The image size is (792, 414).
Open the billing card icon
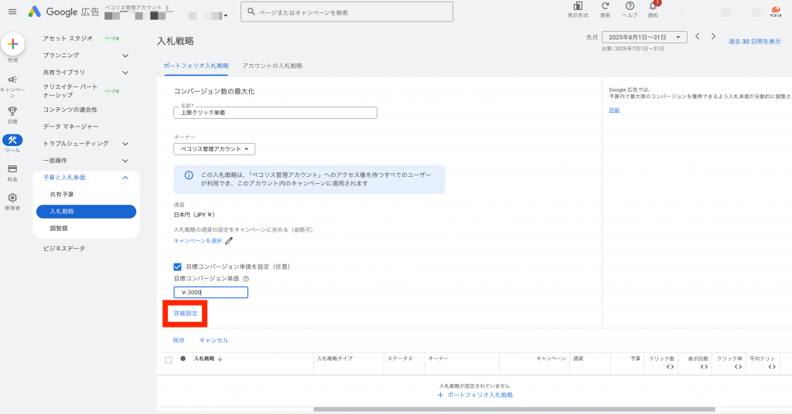[x=12, y=169]
